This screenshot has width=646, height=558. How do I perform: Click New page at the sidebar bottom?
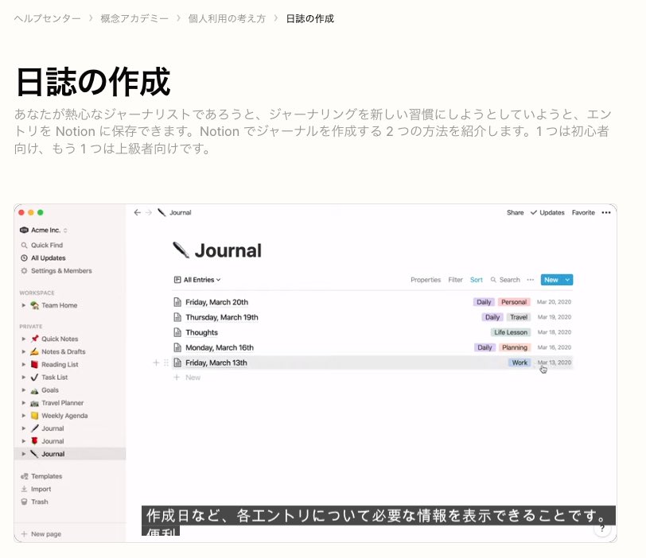(41, 533)
